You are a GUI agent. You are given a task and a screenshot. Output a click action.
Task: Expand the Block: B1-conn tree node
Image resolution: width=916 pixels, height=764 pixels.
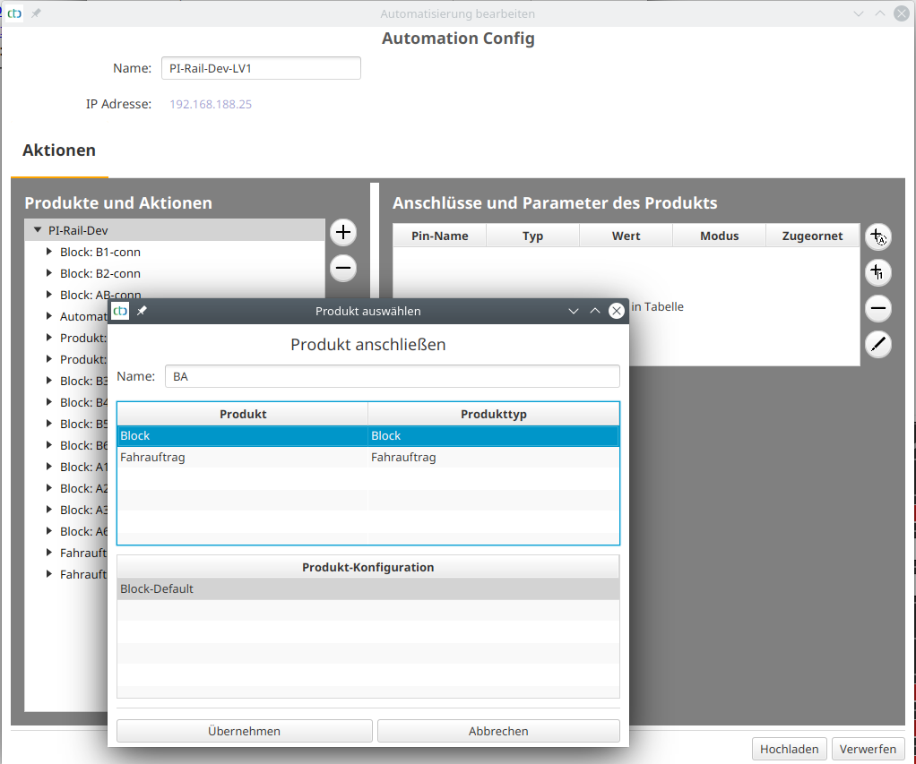pyautogui.click(x=50, y=252)
